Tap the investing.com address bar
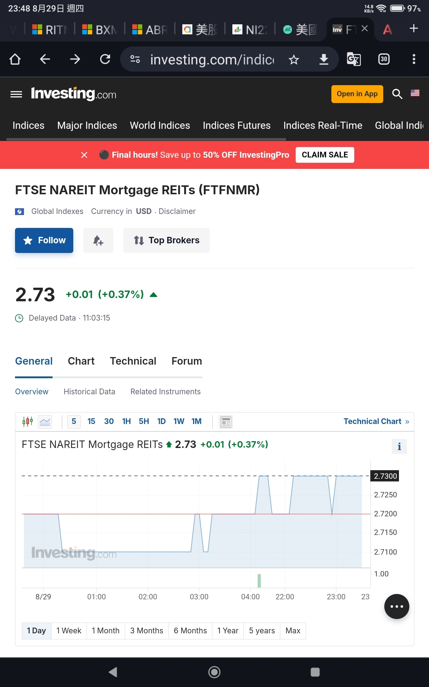Screen dimensions: 429x687 tap(212, 59)
